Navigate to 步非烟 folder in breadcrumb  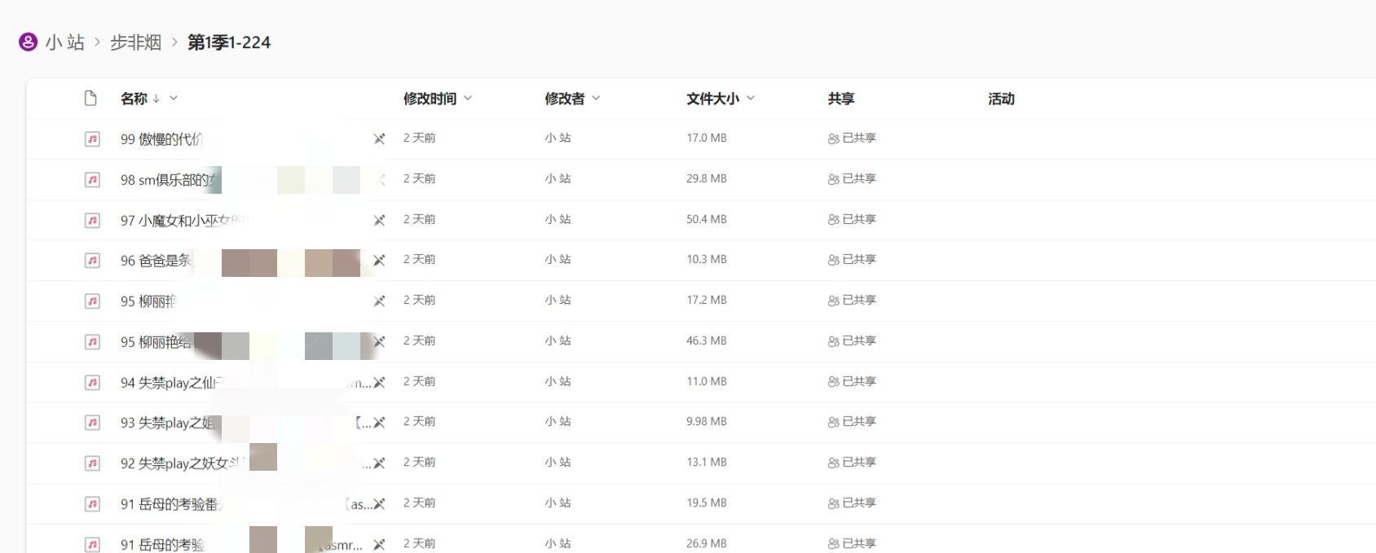[135, 42]
